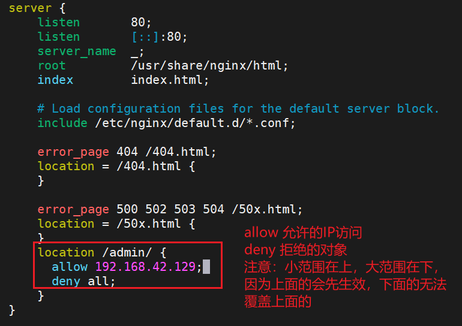Click the gray text cursor block
This screenshot has width=462, height=326.
pos(206,267)
